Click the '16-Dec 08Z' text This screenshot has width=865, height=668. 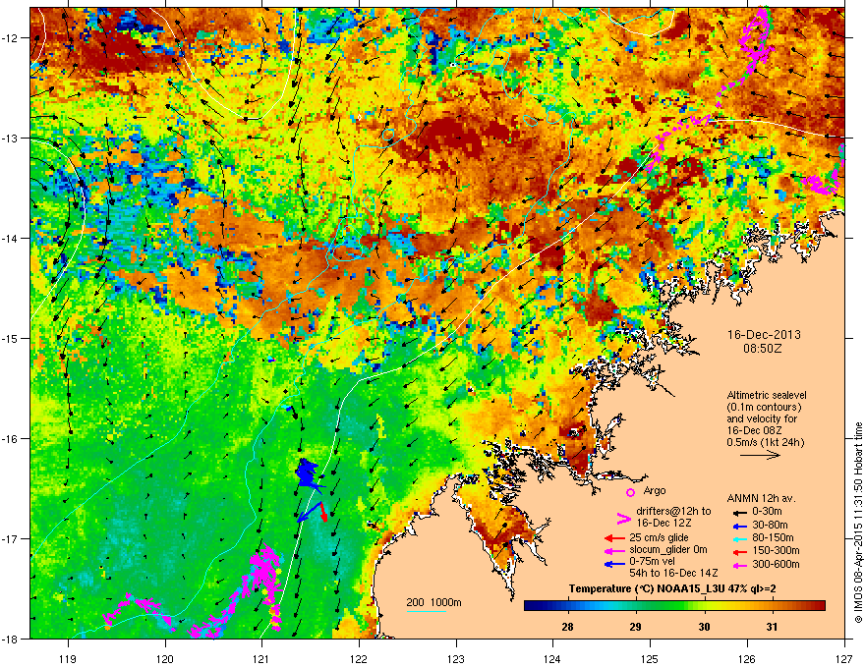coord(754,430)
